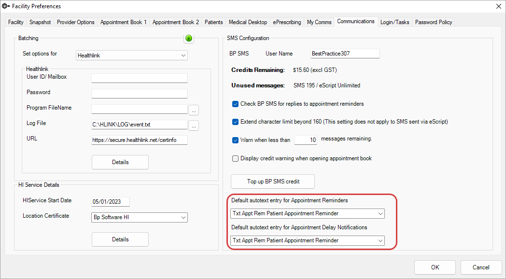Open Appointment Reminders default autotext dropdown
Image resolution: width=506 pixels, height=279 pixels.
308,213
